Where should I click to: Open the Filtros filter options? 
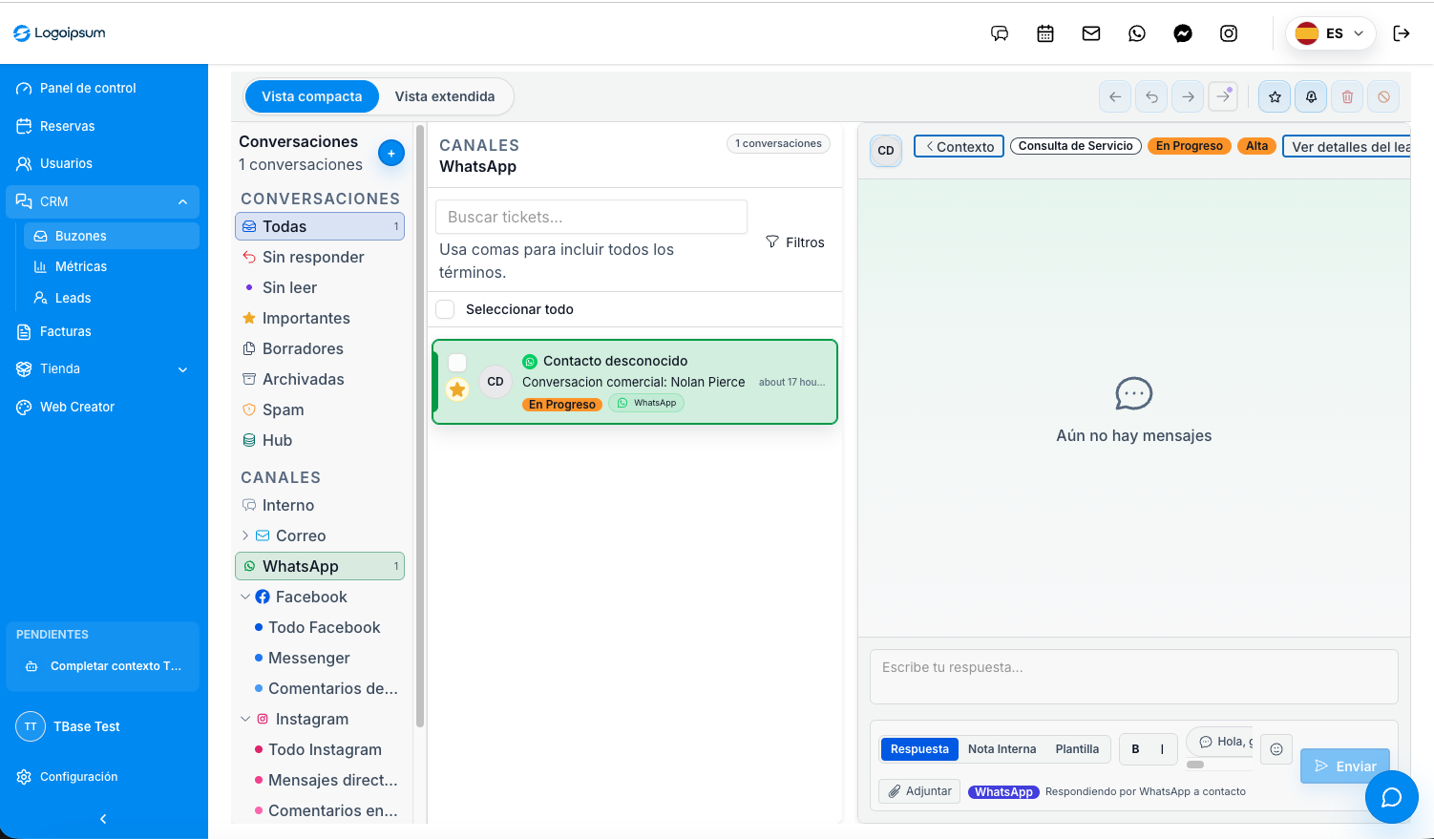pos(795,242)
